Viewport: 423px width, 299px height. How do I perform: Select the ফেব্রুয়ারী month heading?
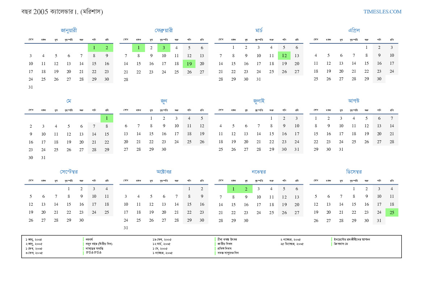click(164, 30)
